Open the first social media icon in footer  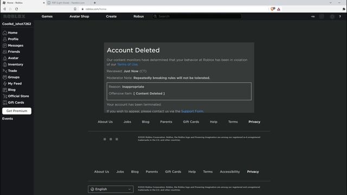pos(105,139)
